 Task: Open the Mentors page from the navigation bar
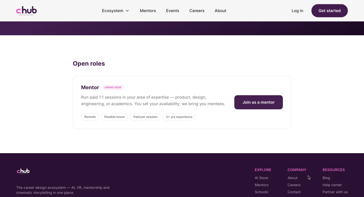click(x=148, y=11)
